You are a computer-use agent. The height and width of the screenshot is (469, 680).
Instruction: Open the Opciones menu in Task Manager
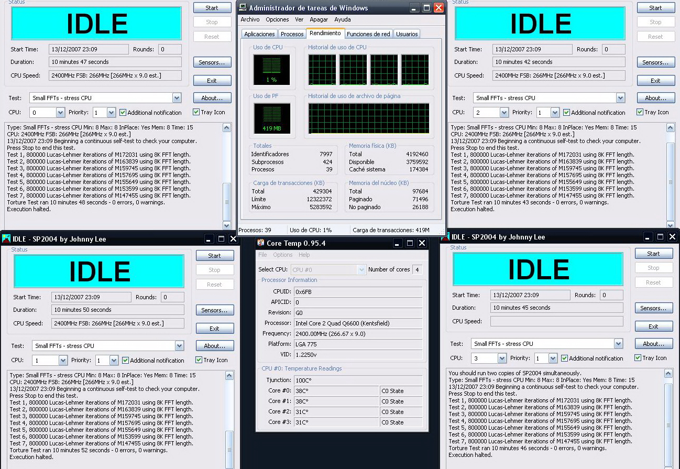pyautogui.click(x=277, y=19)
